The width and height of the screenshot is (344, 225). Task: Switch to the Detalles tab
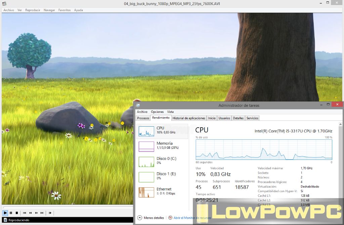(x=238, y=118)
